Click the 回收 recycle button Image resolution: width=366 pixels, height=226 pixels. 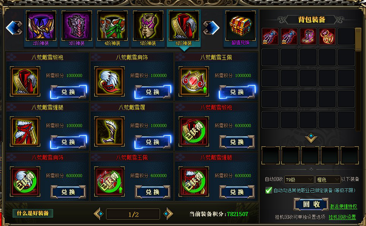(311, 204)
